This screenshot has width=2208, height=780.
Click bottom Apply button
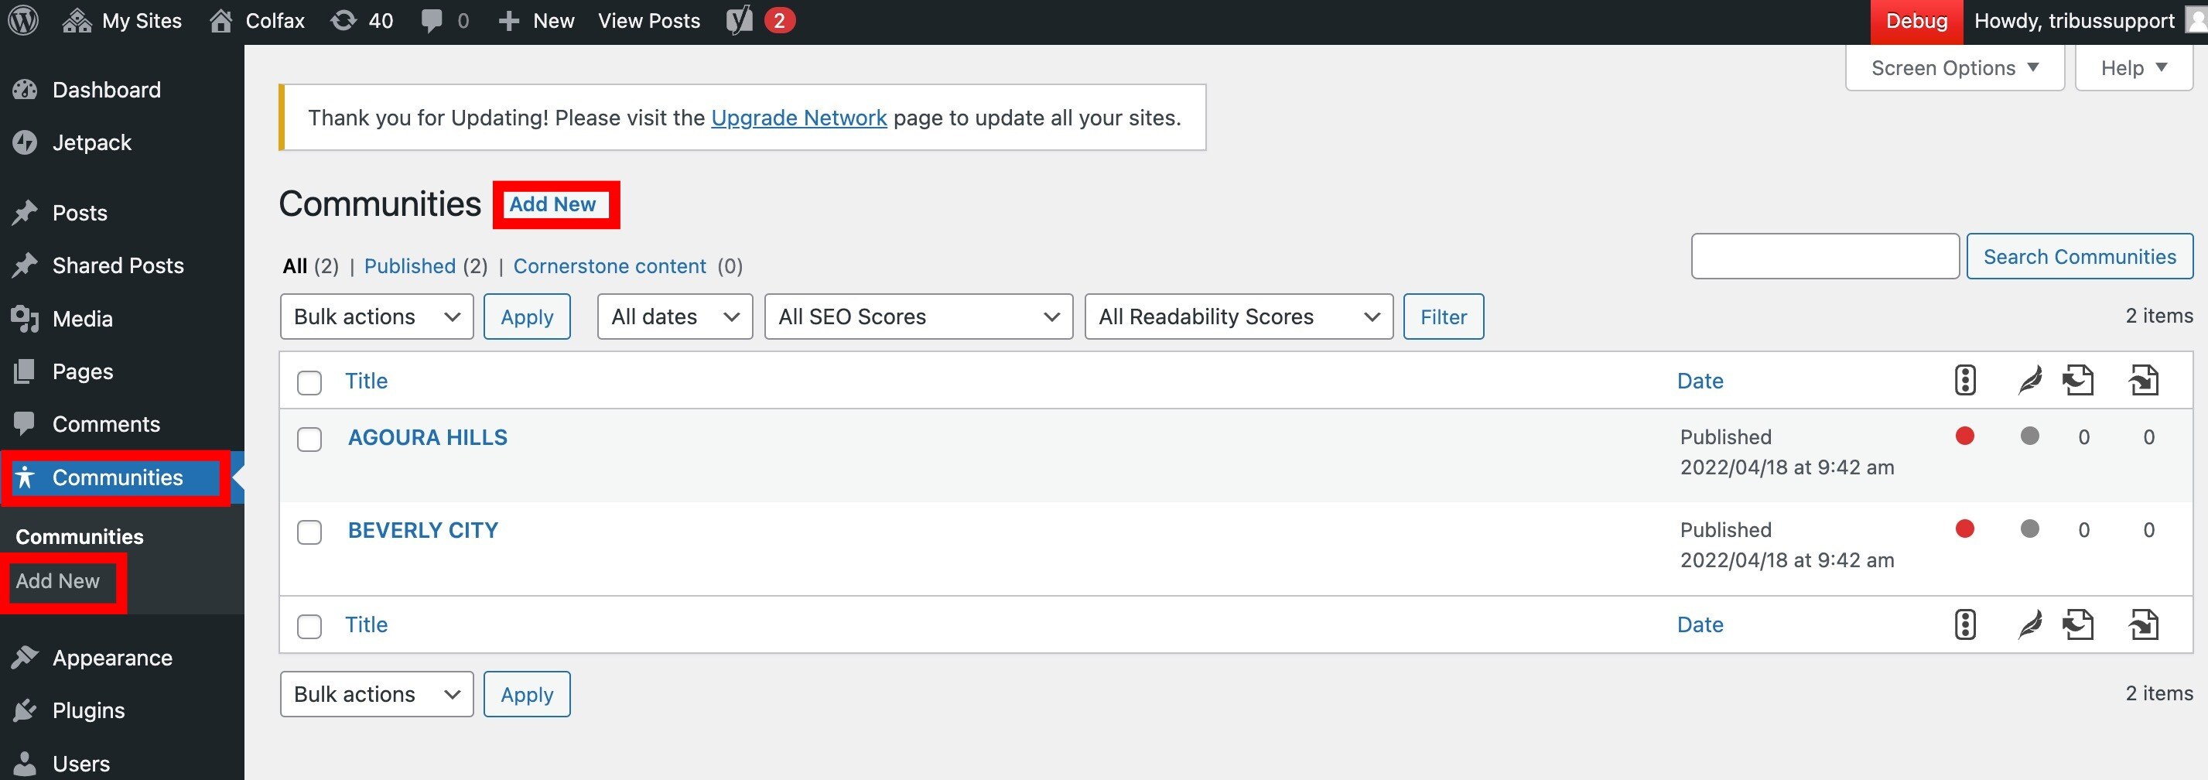point(526,693)
